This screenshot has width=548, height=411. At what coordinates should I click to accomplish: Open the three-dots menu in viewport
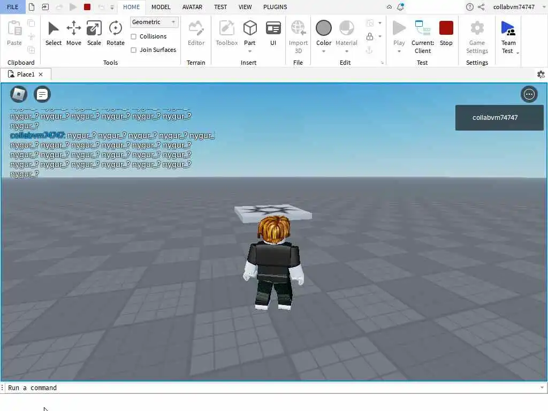click(x=529, y=94)
